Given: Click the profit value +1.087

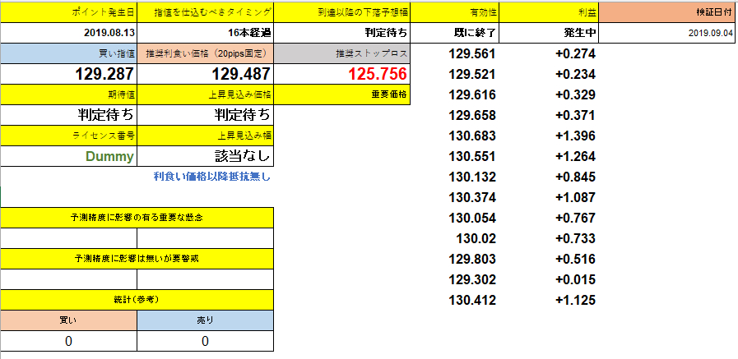Looking at the screenshot, I should 575,198.
